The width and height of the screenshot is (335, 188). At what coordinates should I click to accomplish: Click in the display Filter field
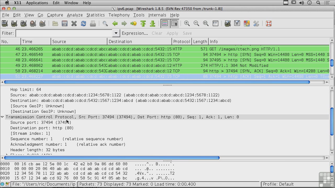click(x=64, y=33)
